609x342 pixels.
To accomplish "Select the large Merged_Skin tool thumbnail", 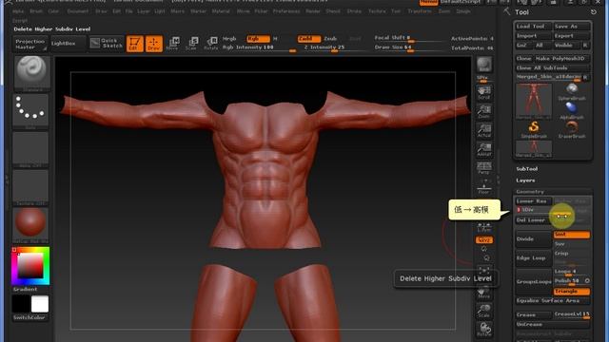I will (534, 101).
